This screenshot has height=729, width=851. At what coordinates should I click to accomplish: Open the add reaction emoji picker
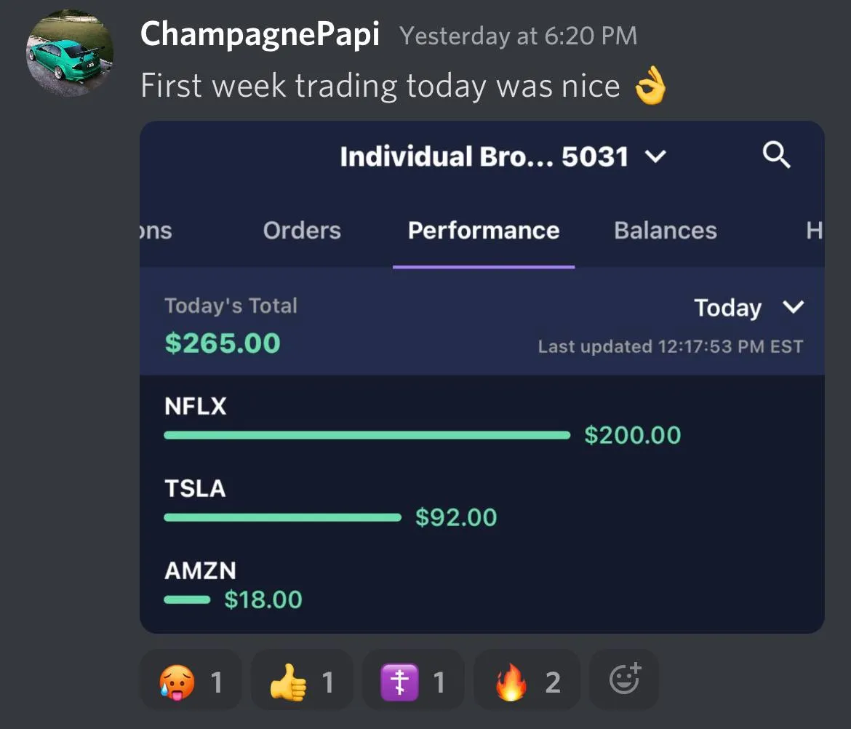click(x=623, y=680)
